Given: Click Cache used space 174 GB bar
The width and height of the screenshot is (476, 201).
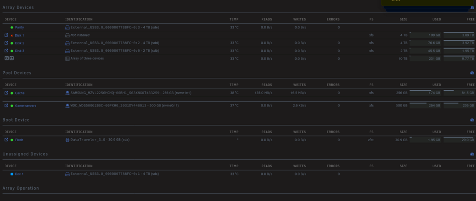Looking at the screenshot, I should click(x=425, y=93).
